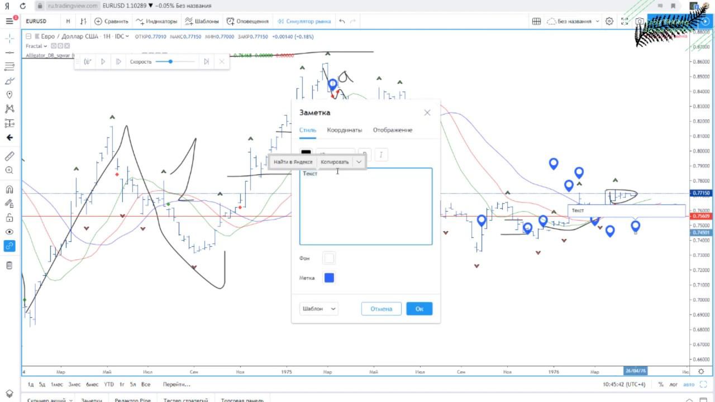Screen dimensions: 715x402
Task: Toggle italic text formatting
Action: (x=382, y=155)
